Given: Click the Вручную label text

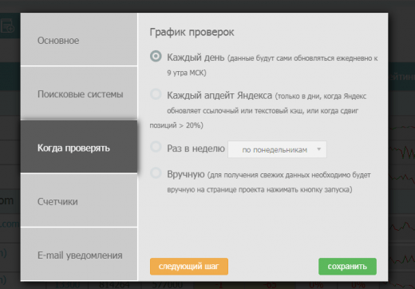Looking at the screenshot, I should click(x=186, y=174).
